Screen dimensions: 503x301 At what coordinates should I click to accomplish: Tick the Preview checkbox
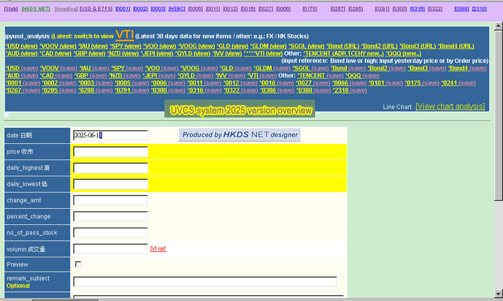[x=78, y=264]
